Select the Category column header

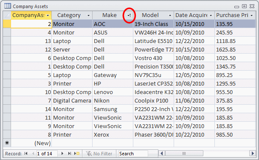[72, 15]
